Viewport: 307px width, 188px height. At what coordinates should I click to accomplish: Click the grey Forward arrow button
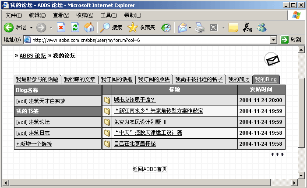41,27
